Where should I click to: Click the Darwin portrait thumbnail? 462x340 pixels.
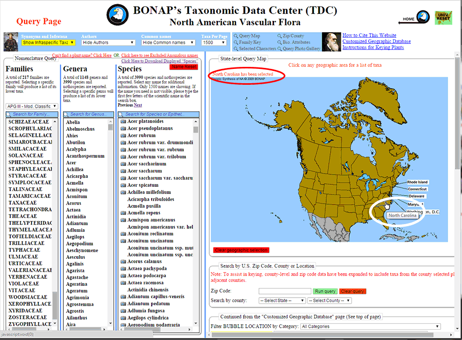coord(331,42)
